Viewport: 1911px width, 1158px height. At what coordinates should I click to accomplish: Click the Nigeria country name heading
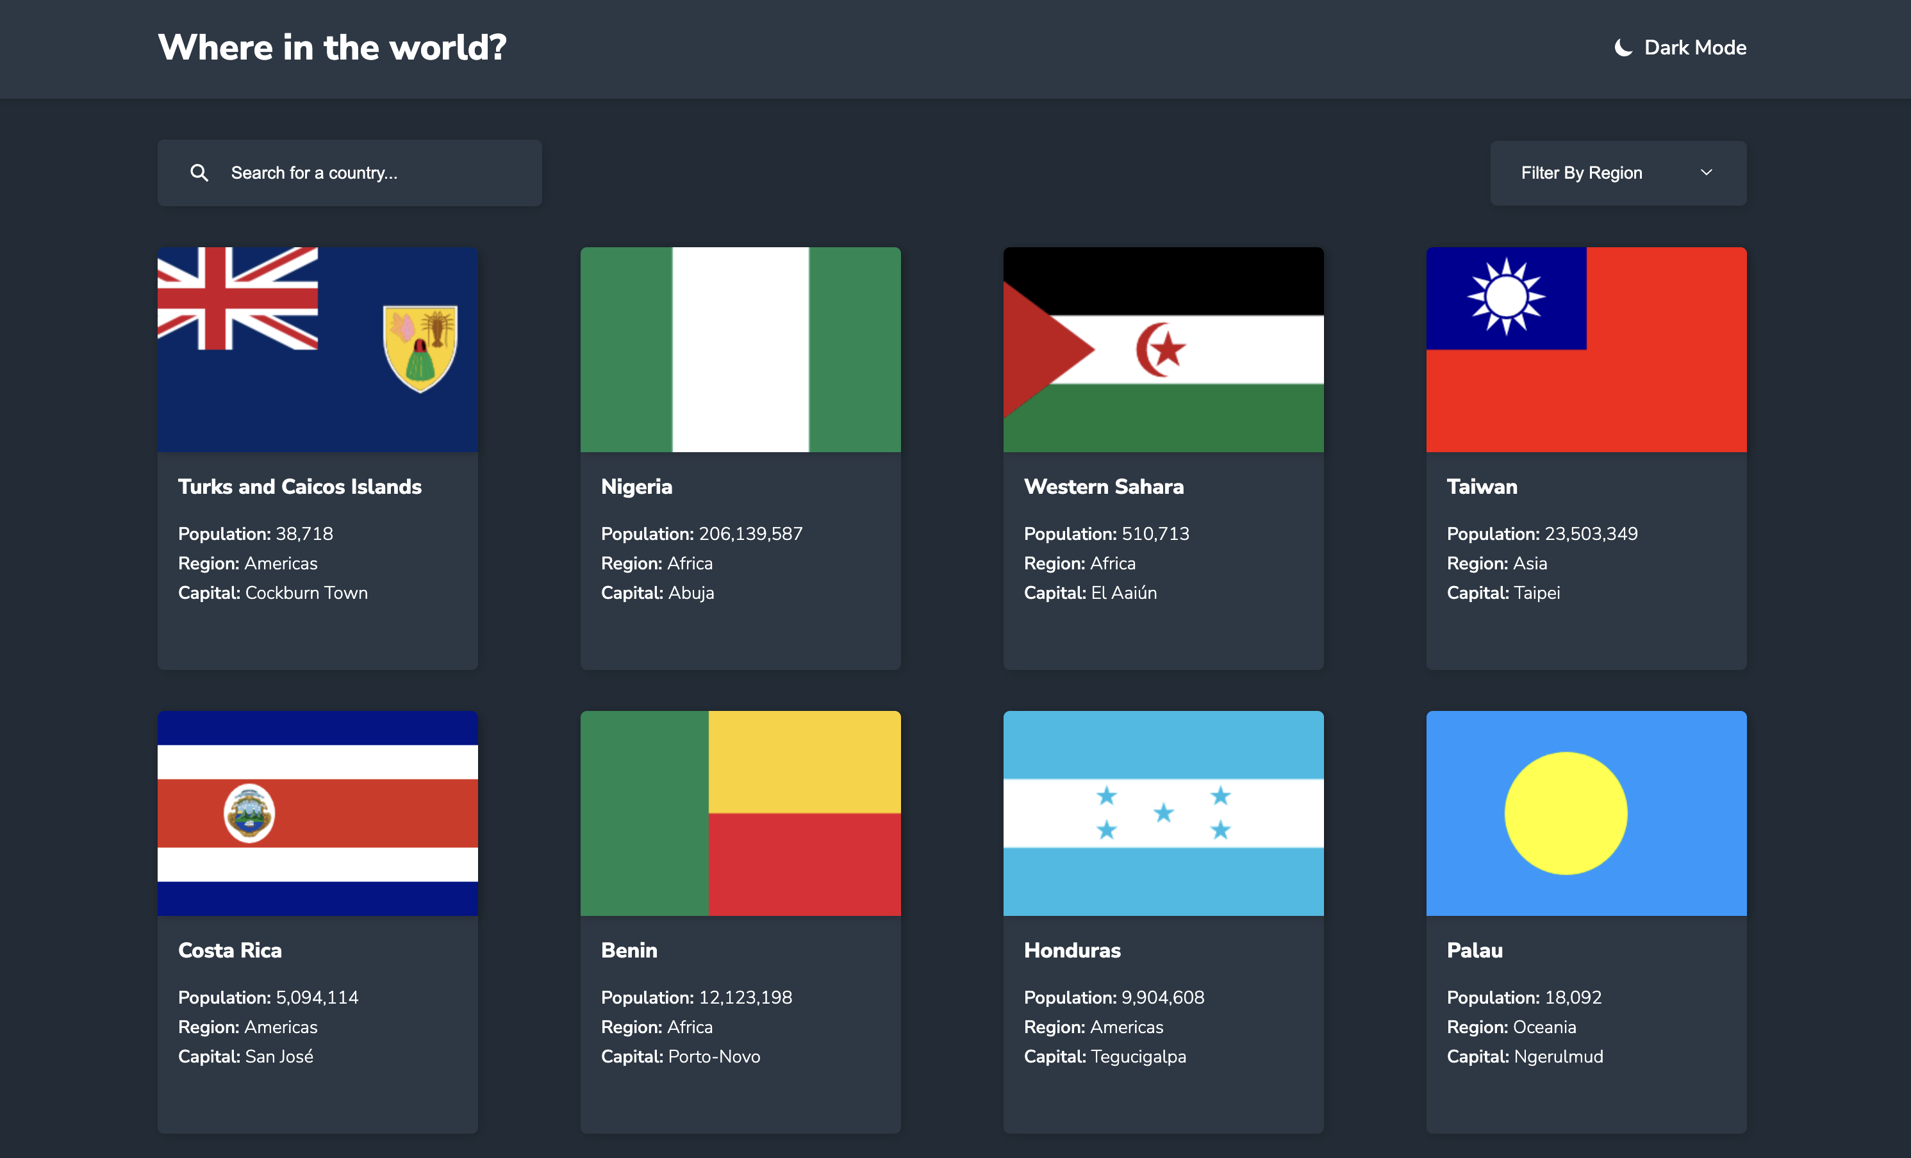(x=636, y=487)
